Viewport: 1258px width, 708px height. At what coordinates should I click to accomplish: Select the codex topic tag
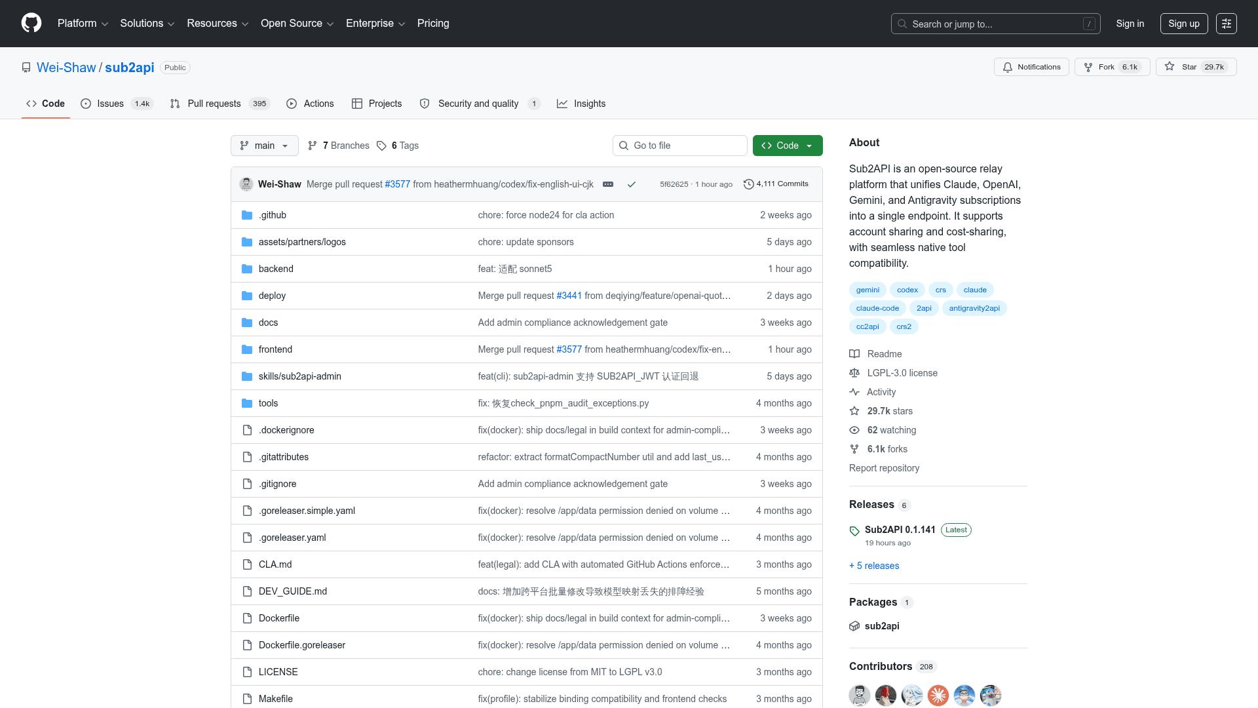[x=907, y=290]
